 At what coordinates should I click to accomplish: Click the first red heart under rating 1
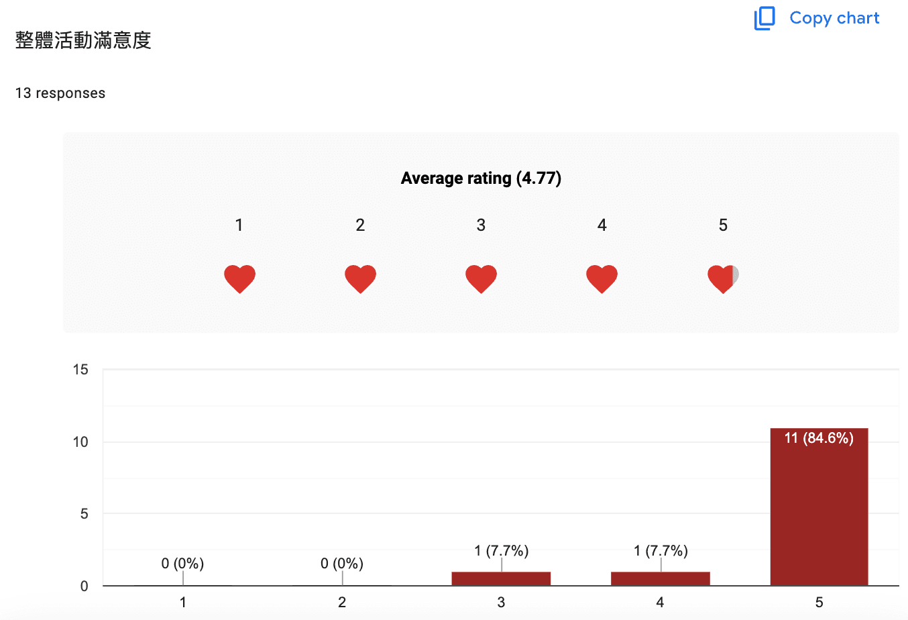[239, 279]
